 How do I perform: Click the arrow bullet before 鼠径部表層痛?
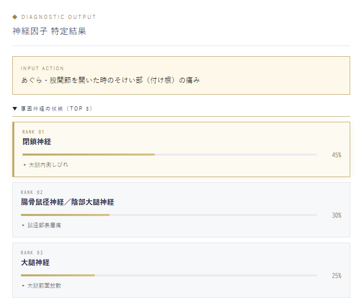pyautogui.click(x=23, y=225)
